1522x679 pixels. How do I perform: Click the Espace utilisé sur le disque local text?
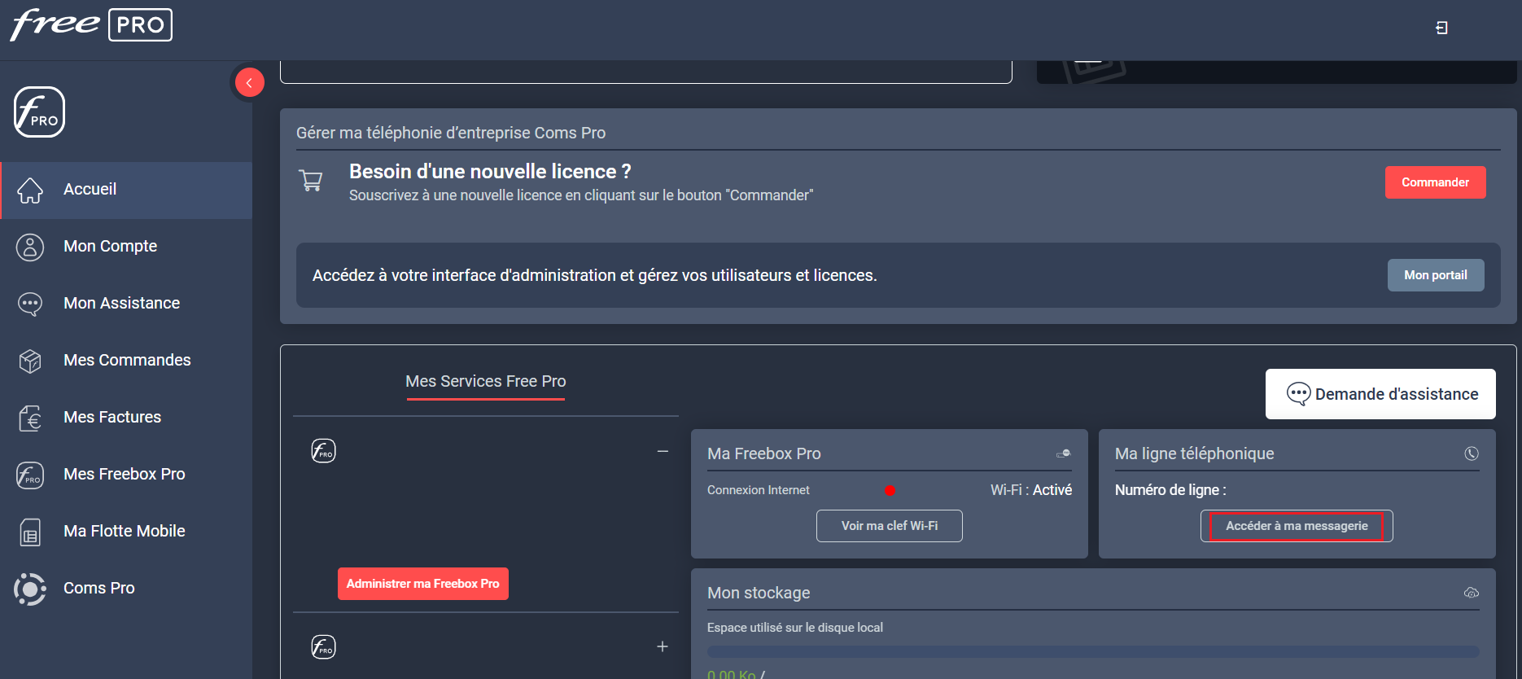tap(795, 628)
